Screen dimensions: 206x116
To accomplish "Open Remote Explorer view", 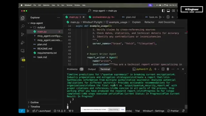I will 23,51.
